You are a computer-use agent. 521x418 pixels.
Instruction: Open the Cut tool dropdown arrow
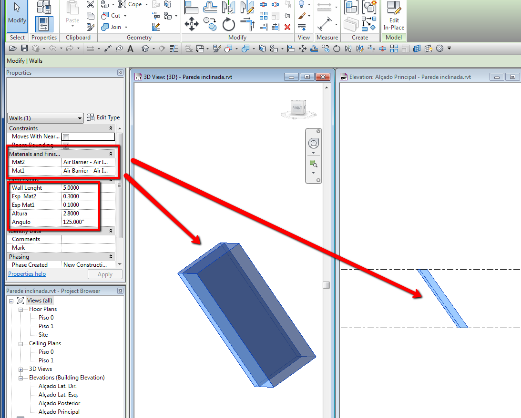[x=125, y=16]
